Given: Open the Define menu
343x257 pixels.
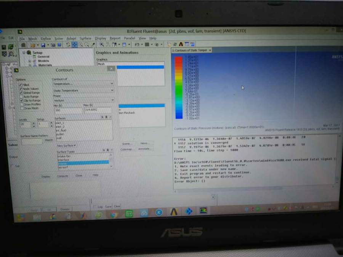Looking at the screenshot, I should pyautogui.click(x=46, y=39).
